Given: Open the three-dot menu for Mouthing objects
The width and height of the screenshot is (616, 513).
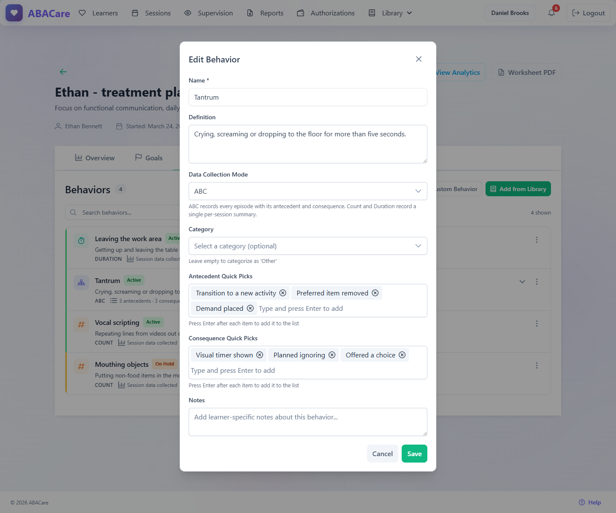Looking at the screenshot, I should coord(537,366).
